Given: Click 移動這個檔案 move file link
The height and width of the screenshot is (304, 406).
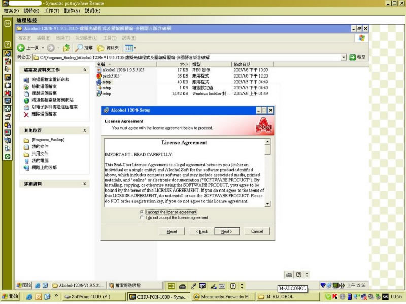Looking at the screenshot, I should tap(44, 86).
